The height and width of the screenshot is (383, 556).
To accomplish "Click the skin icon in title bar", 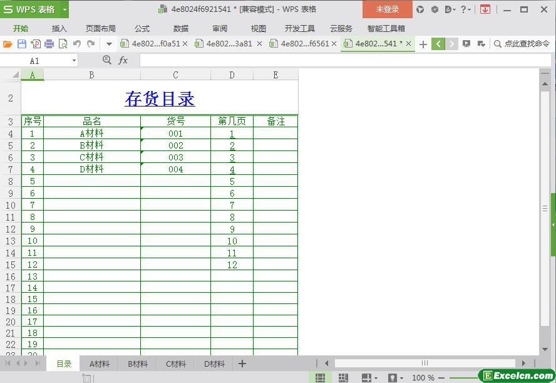I will pos(420,9).
